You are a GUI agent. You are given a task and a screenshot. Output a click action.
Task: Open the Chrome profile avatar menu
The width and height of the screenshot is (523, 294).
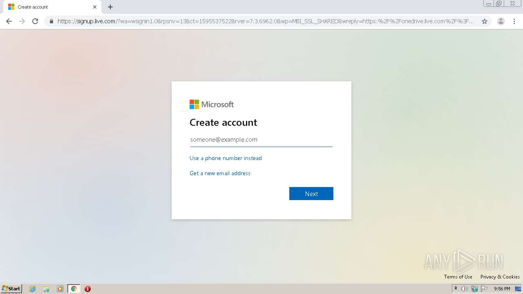tap(501, 21)
